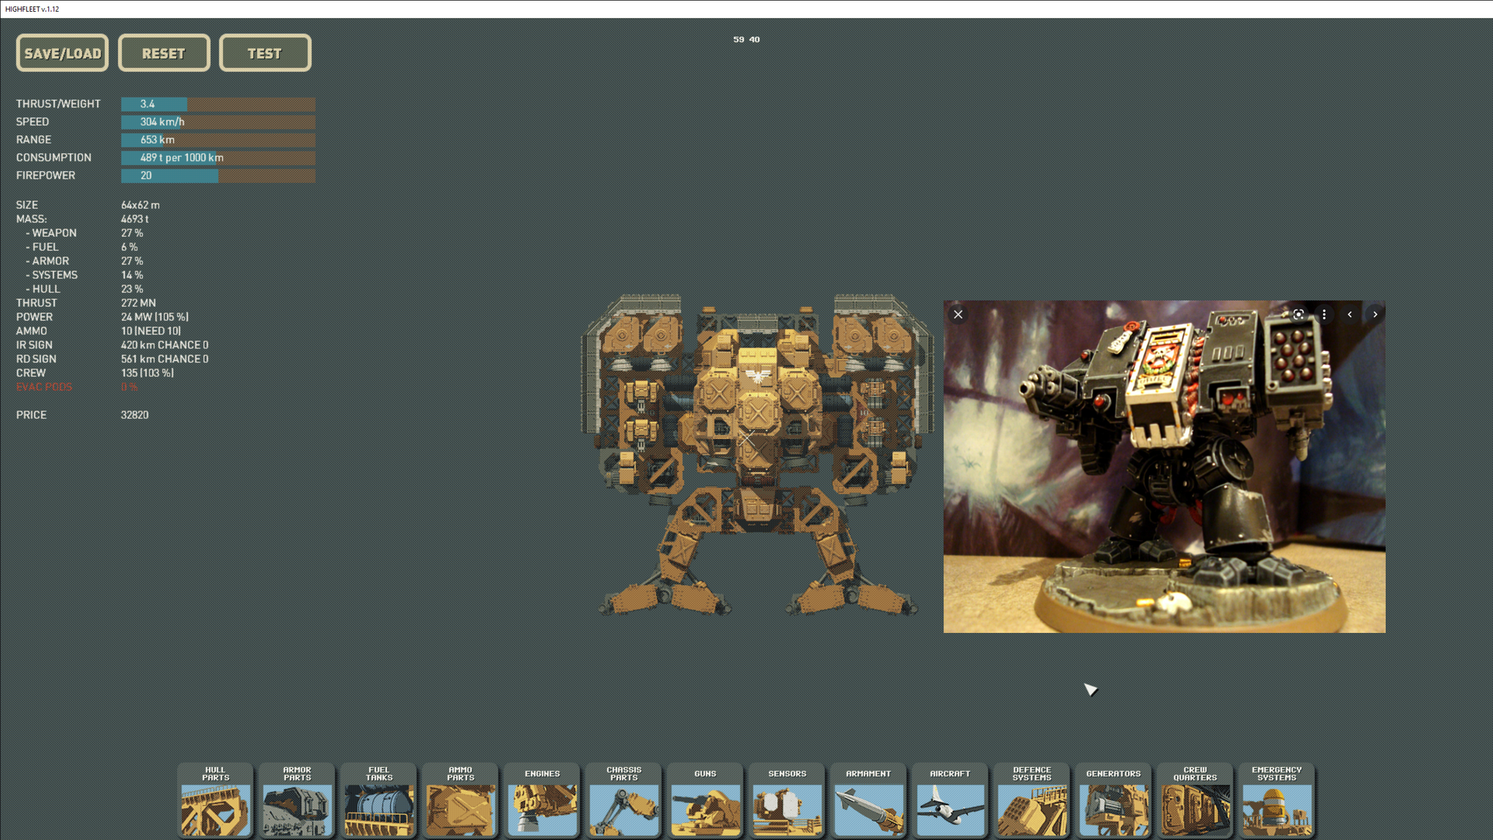Click the Firepower 20 bar
1493x840 pixels.
(x=218, y=176)
